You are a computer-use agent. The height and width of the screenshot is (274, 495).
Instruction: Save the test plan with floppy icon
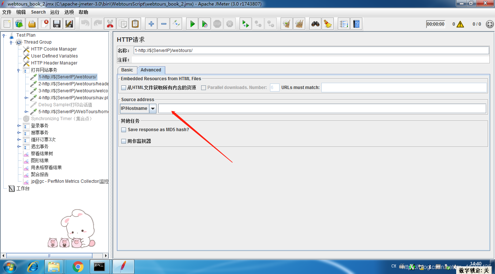[x=57, y=24]
